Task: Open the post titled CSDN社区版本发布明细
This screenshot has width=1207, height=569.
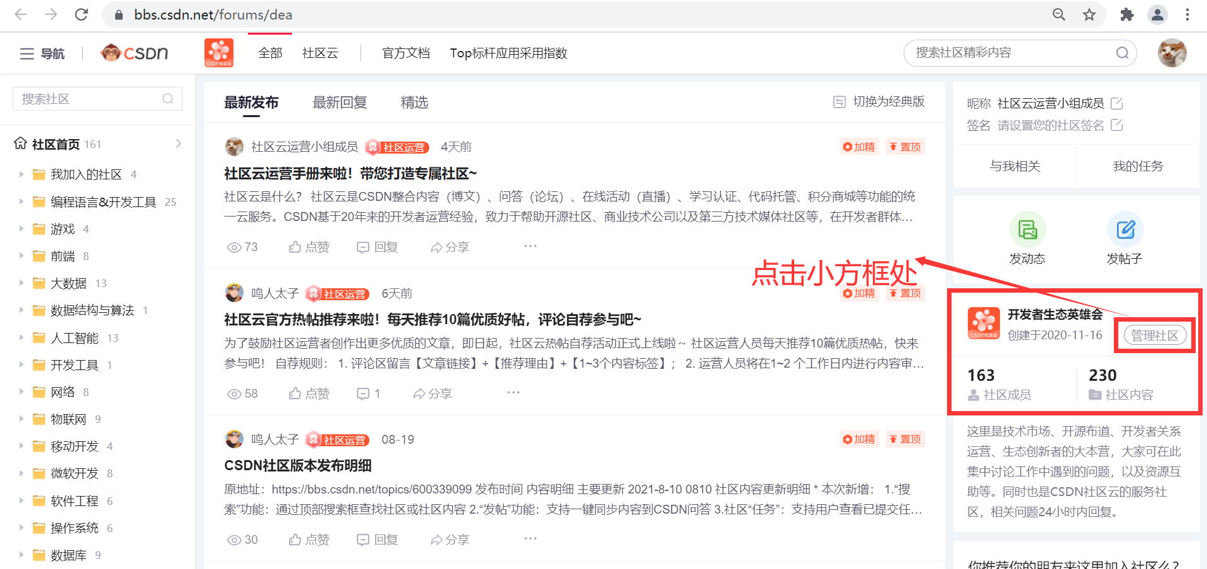Action: point(298,466)
